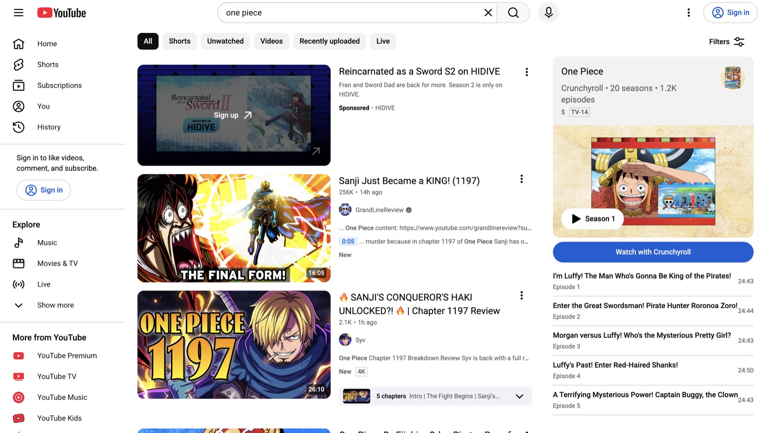
Task: Click One Piece poster icon in panel
Action: coord(732,78)
